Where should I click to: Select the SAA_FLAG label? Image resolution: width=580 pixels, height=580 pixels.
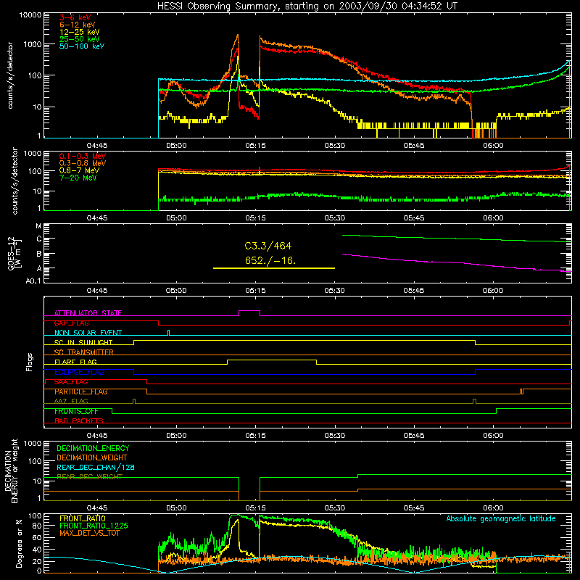(x=71, y=382)
